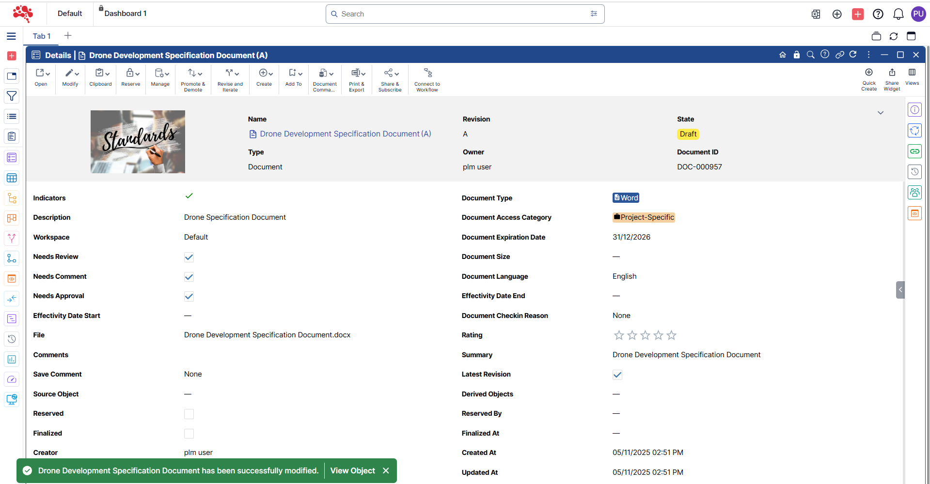This screenshot has width=930, height=484.
Task: Toggle the Needs Review checkbox
Action: (x=189, y=257)
